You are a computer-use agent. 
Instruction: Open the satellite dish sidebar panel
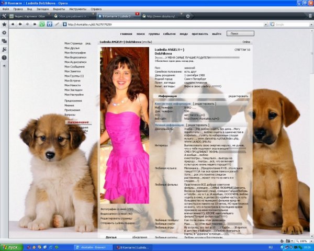(x=4, y=49)
